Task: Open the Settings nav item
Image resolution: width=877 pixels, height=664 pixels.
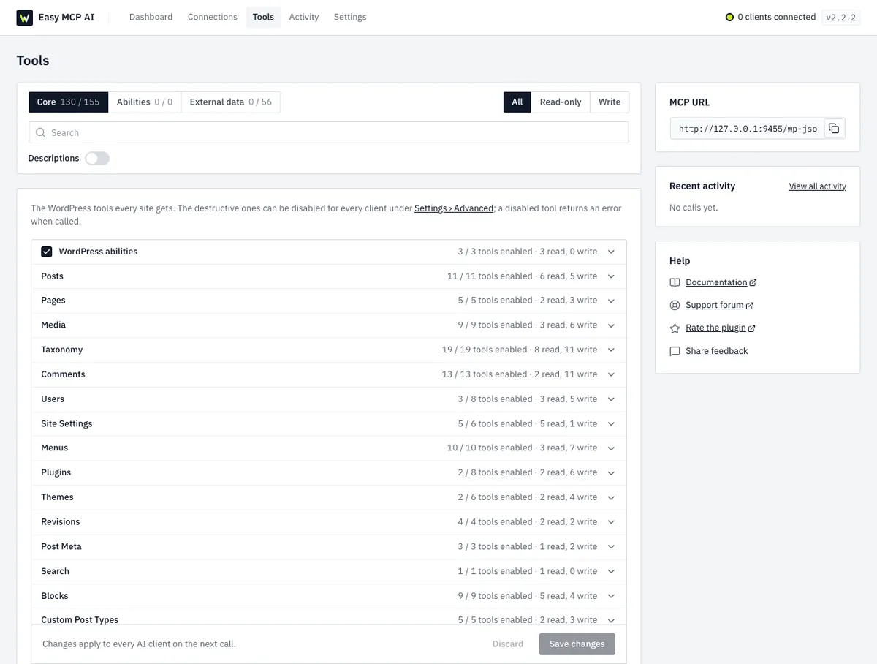Action: (350, 17)
